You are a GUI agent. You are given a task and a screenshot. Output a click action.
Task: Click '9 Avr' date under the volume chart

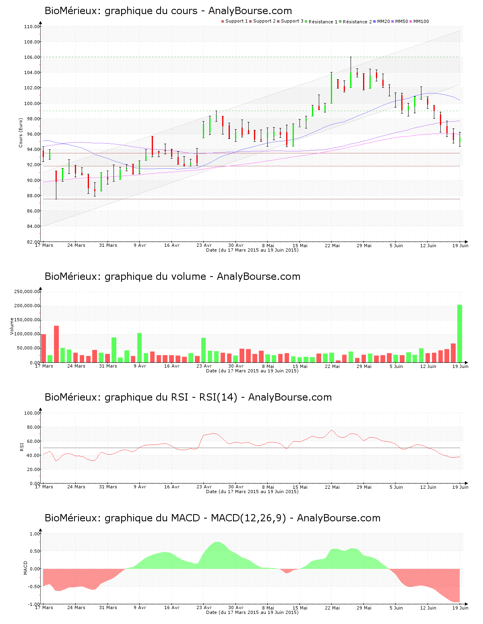(x=140, y=366)
